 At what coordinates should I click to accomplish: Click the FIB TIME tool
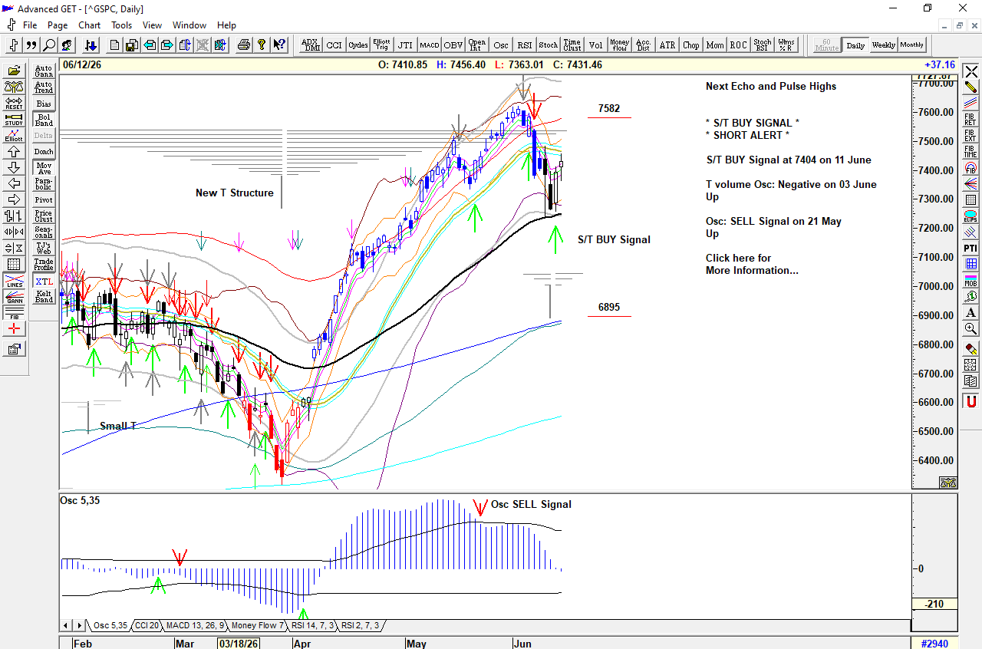pyautogui.click(x=970, y=152)
